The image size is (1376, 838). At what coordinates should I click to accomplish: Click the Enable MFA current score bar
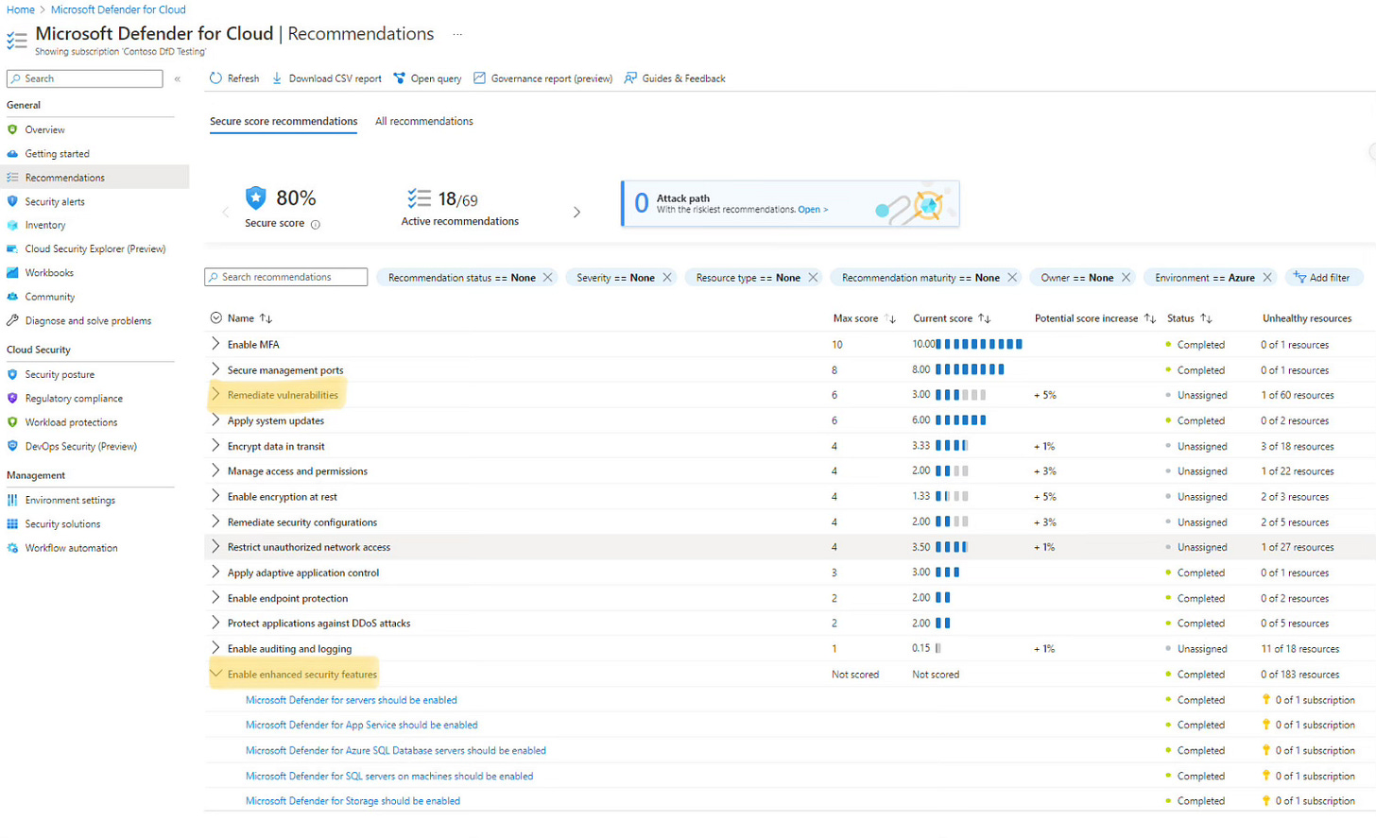click(x=979, y=344)
